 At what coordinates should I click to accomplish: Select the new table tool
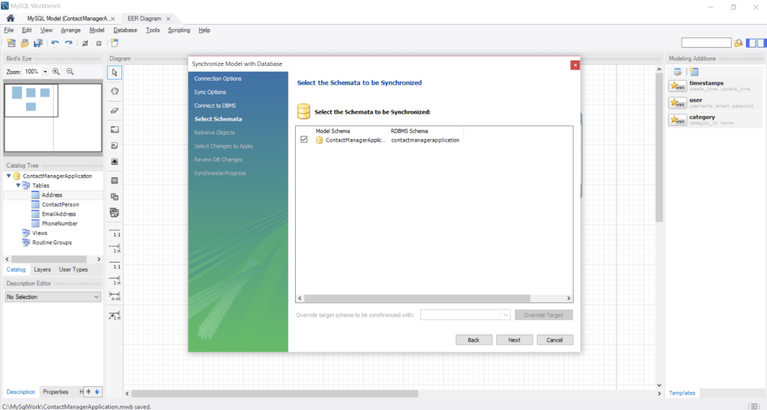[x=115, y=181]
